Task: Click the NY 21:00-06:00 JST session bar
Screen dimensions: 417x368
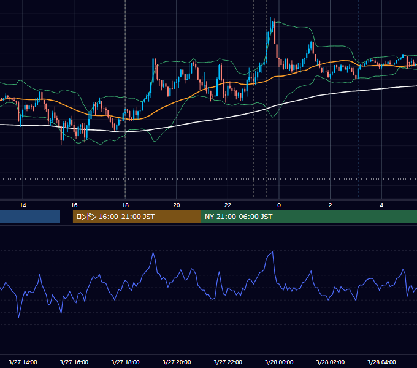Action: [308, 217]
